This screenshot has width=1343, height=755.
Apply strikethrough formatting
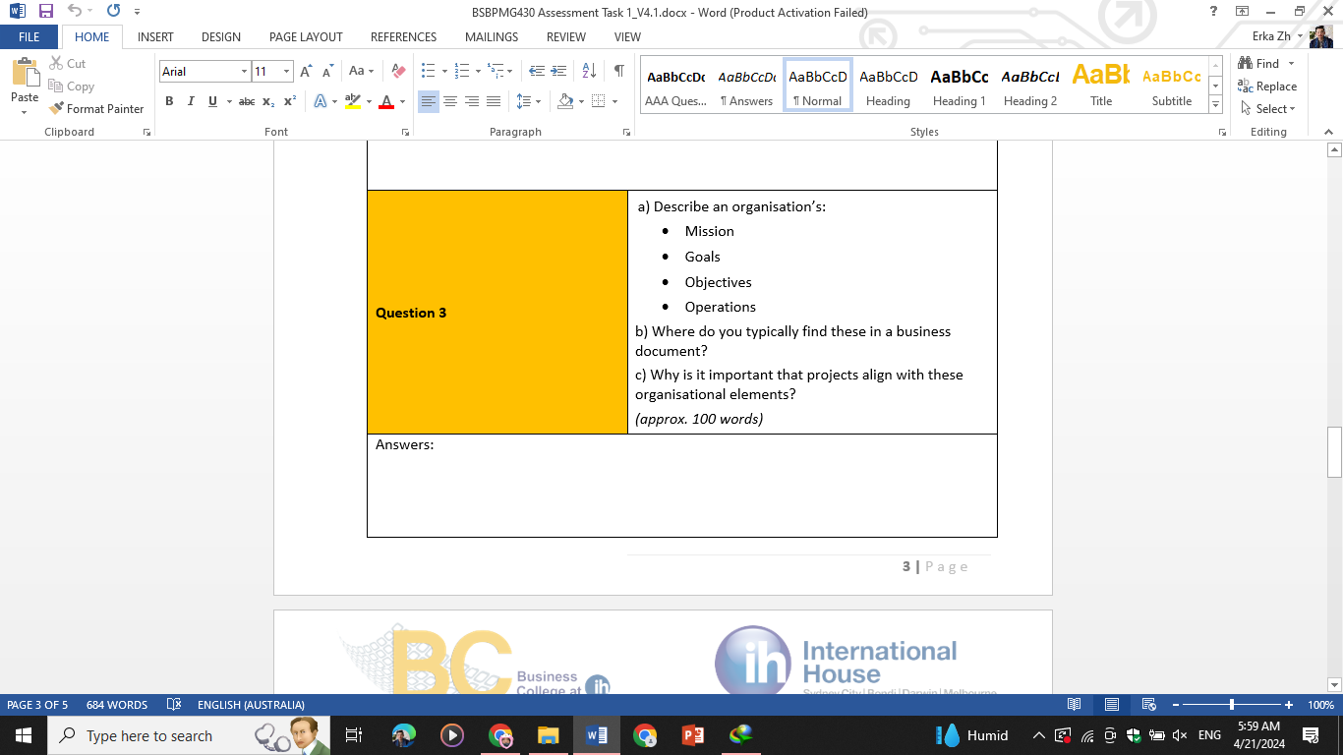click(x=245, y=101)
